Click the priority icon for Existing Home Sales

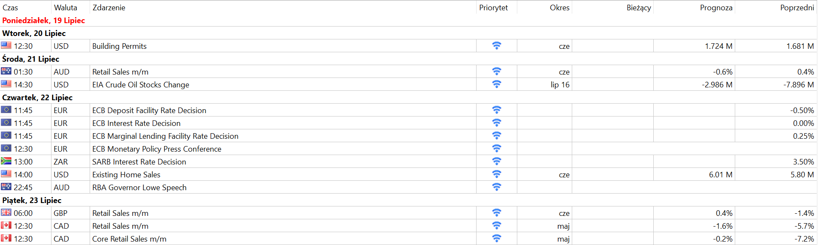pyautogui.click(x=496, y=174)
